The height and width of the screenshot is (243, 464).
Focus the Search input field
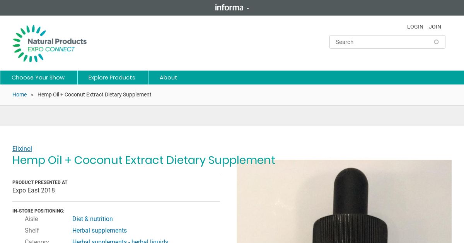pyautogui.click(x=387, y=42)
